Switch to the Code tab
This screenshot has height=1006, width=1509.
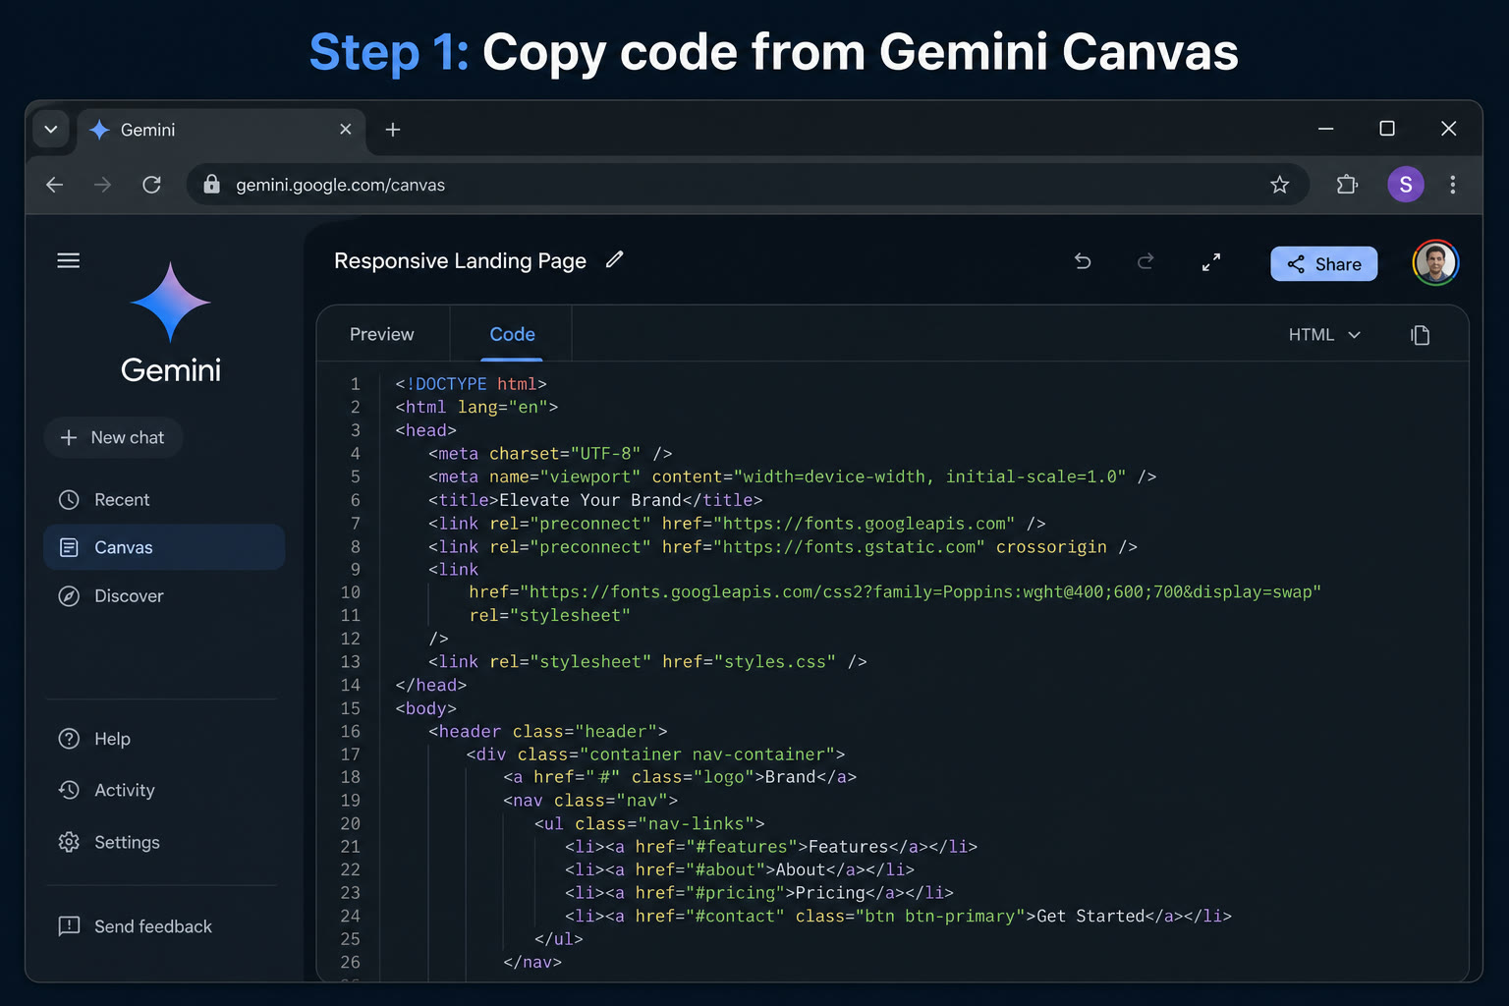pyautogui.click(x=512, y=334)
